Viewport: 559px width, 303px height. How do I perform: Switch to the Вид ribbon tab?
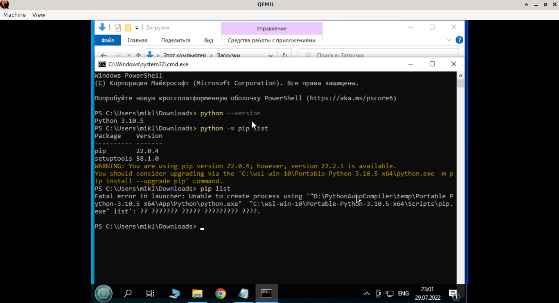click(209, 40)
